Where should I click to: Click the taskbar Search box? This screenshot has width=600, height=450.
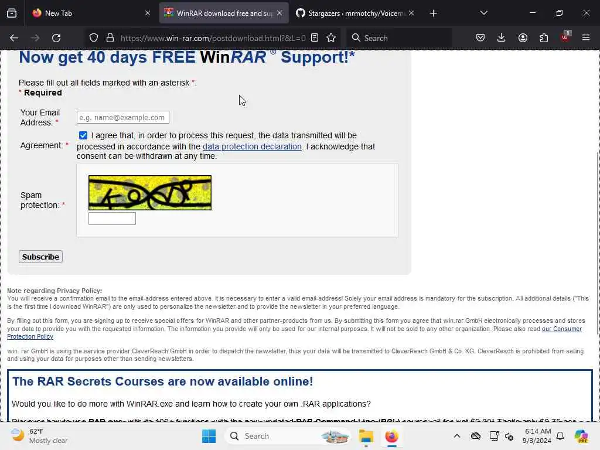[x=288, y=436]
